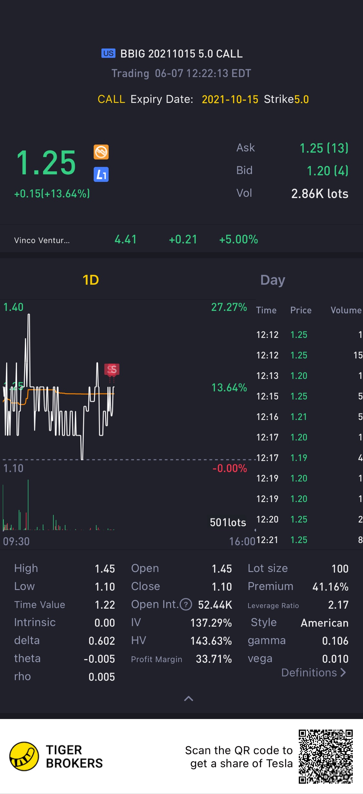The width and height of the screenshot is (363, 794).
Task: Switch to the Day chart tab
Action: pos(273,280)
